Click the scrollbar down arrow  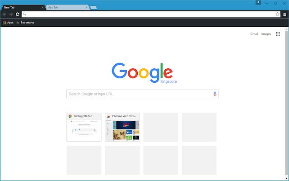pos(287,179)
